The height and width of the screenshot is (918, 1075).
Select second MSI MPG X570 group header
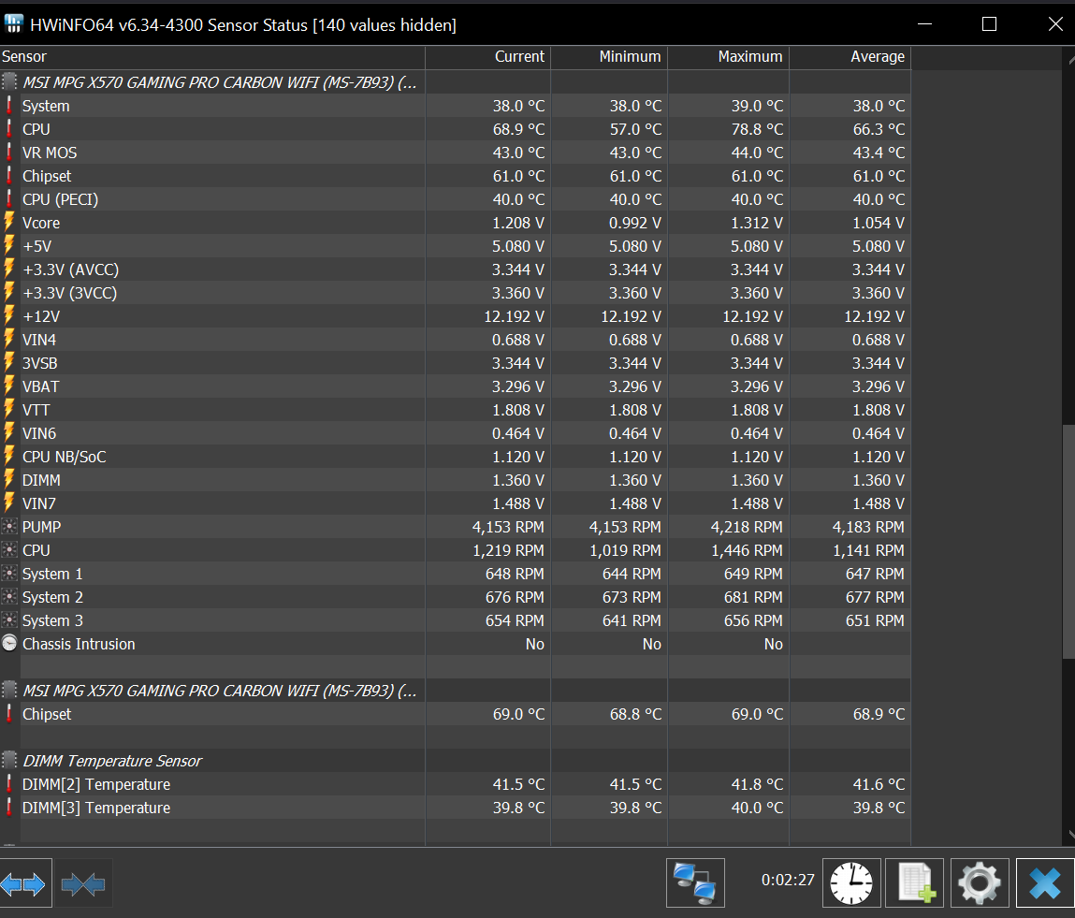point(219,691)
